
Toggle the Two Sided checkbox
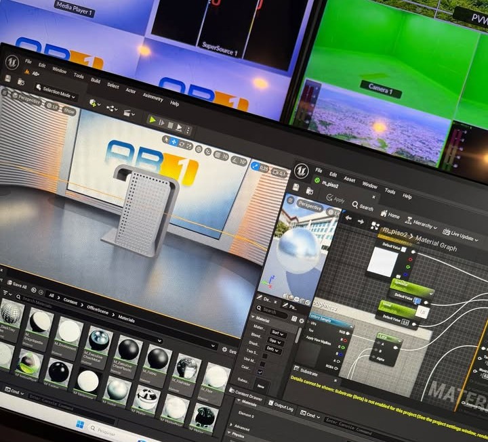(265, 355)
